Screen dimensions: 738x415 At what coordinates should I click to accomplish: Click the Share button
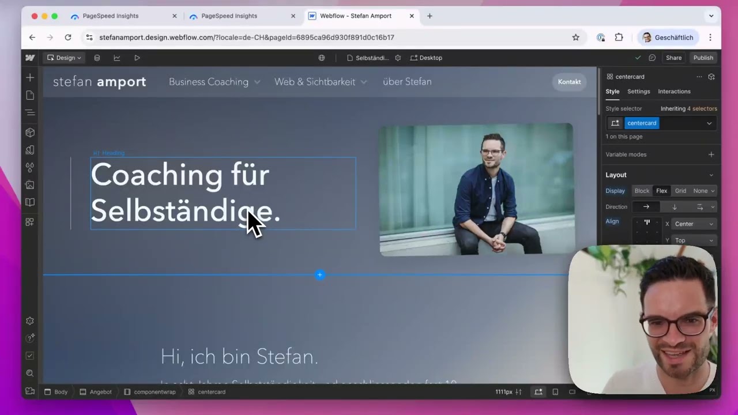click(x=673, y=58)
